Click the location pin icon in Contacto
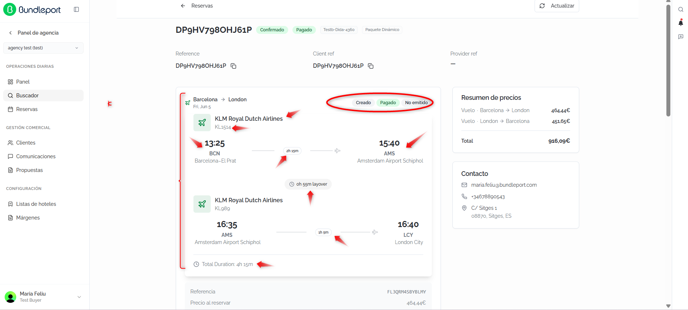Screen dimensions: 688x310 (464, 208)
